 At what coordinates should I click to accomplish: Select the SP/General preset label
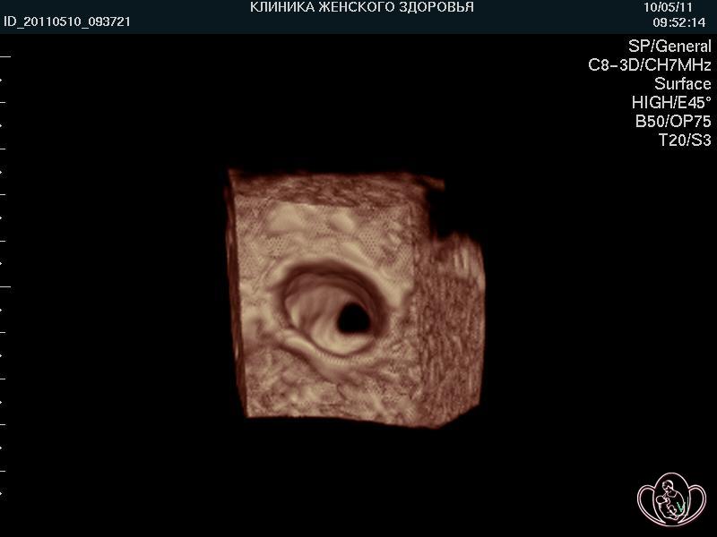pyautogui.click(x=669, y=47)
